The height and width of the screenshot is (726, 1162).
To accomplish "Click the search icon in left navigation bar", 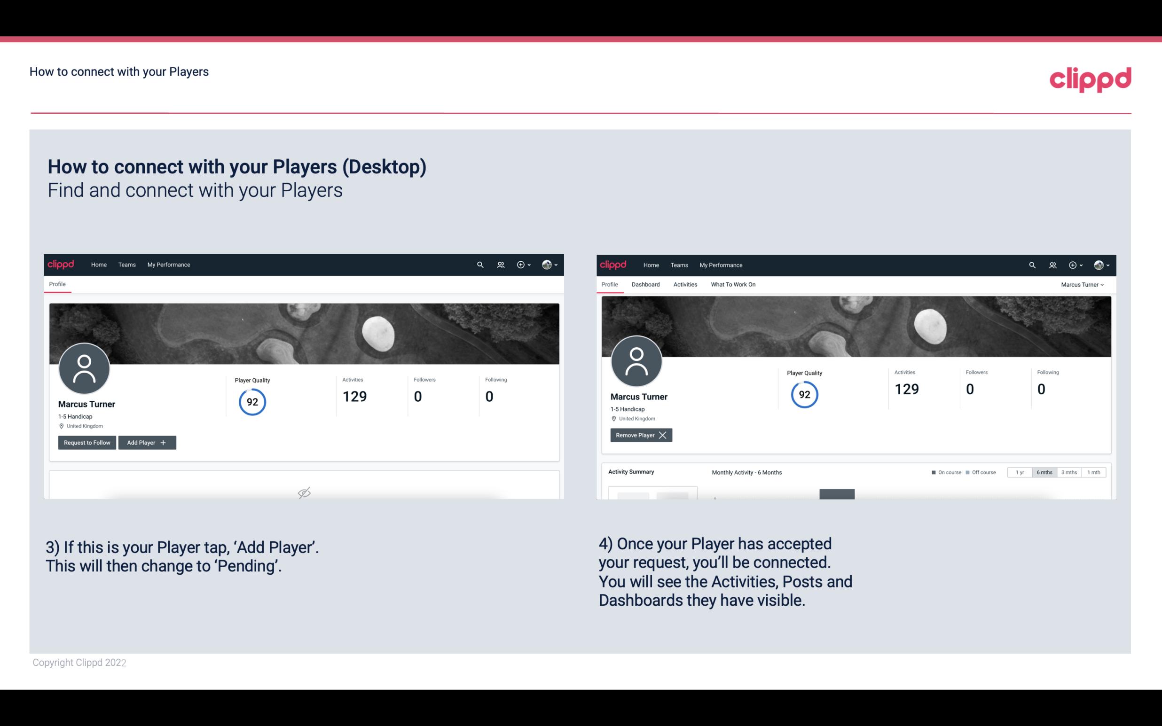I will pyautogui.click(x=479, y=264).
